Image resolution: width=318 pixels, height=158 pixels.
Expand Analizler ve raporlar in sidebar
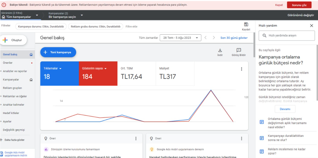click(15, 71)
